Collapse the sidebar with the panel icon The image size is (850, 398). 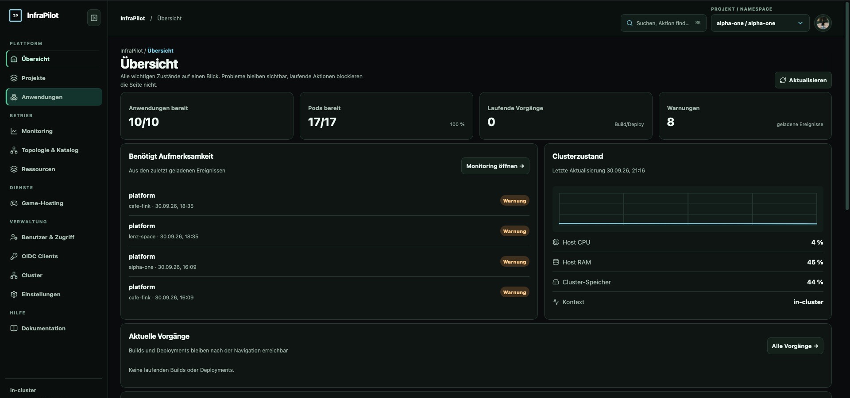[94, 18]
